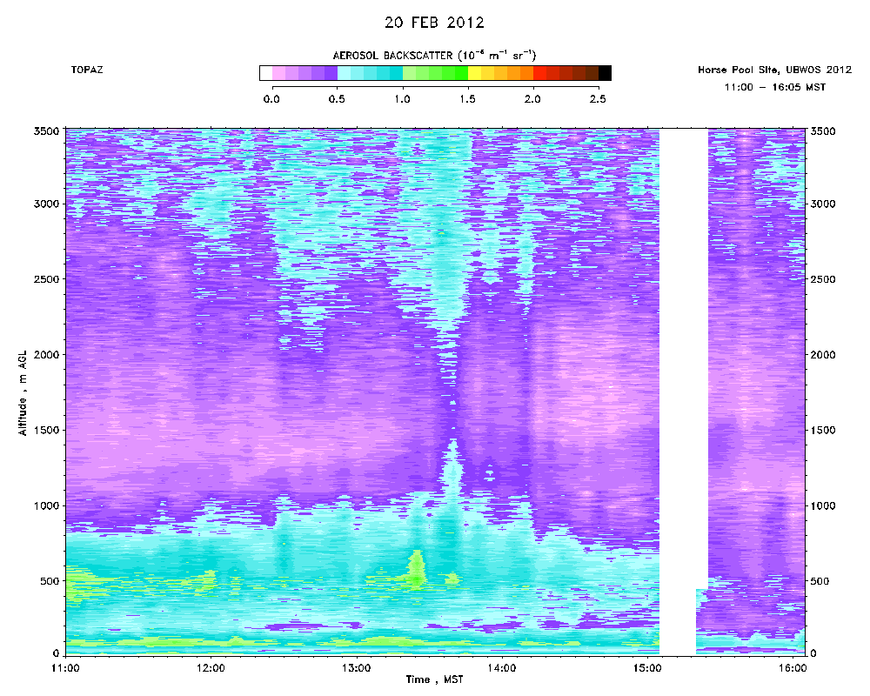
Task: Click the TOPAZ instrument label
Action: [86, 70]
